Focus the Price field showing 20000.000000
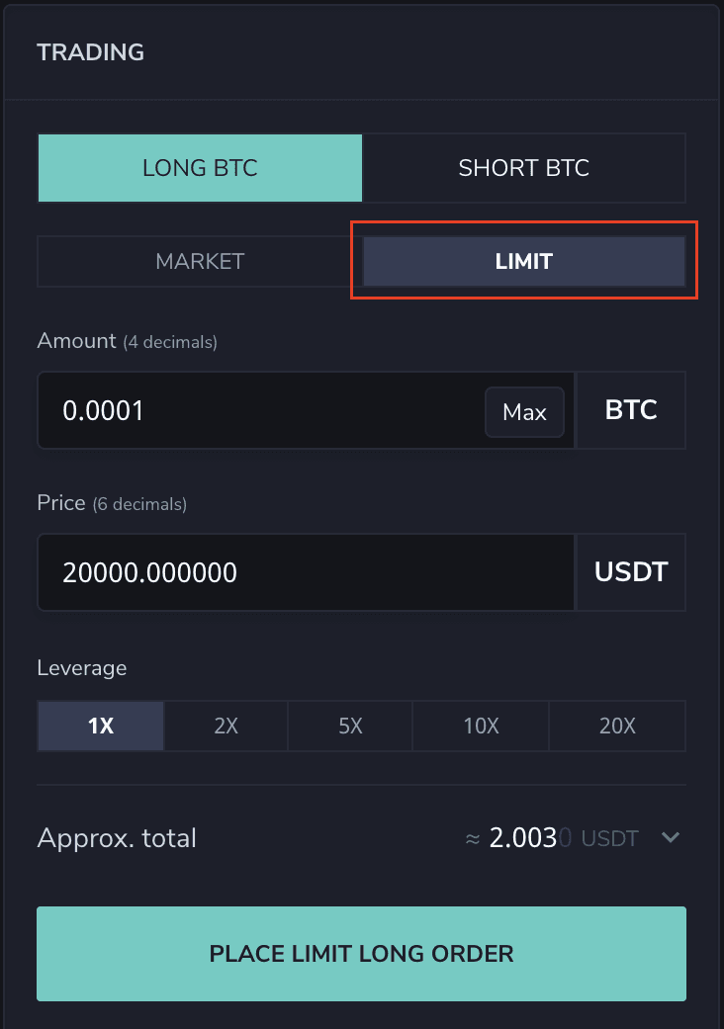 (x=305, y=572)
